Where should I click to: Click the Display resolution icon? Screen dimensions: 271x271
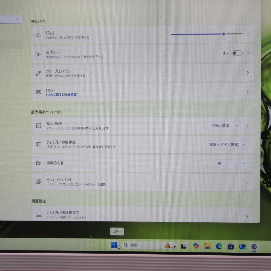(x=38, y=144)
